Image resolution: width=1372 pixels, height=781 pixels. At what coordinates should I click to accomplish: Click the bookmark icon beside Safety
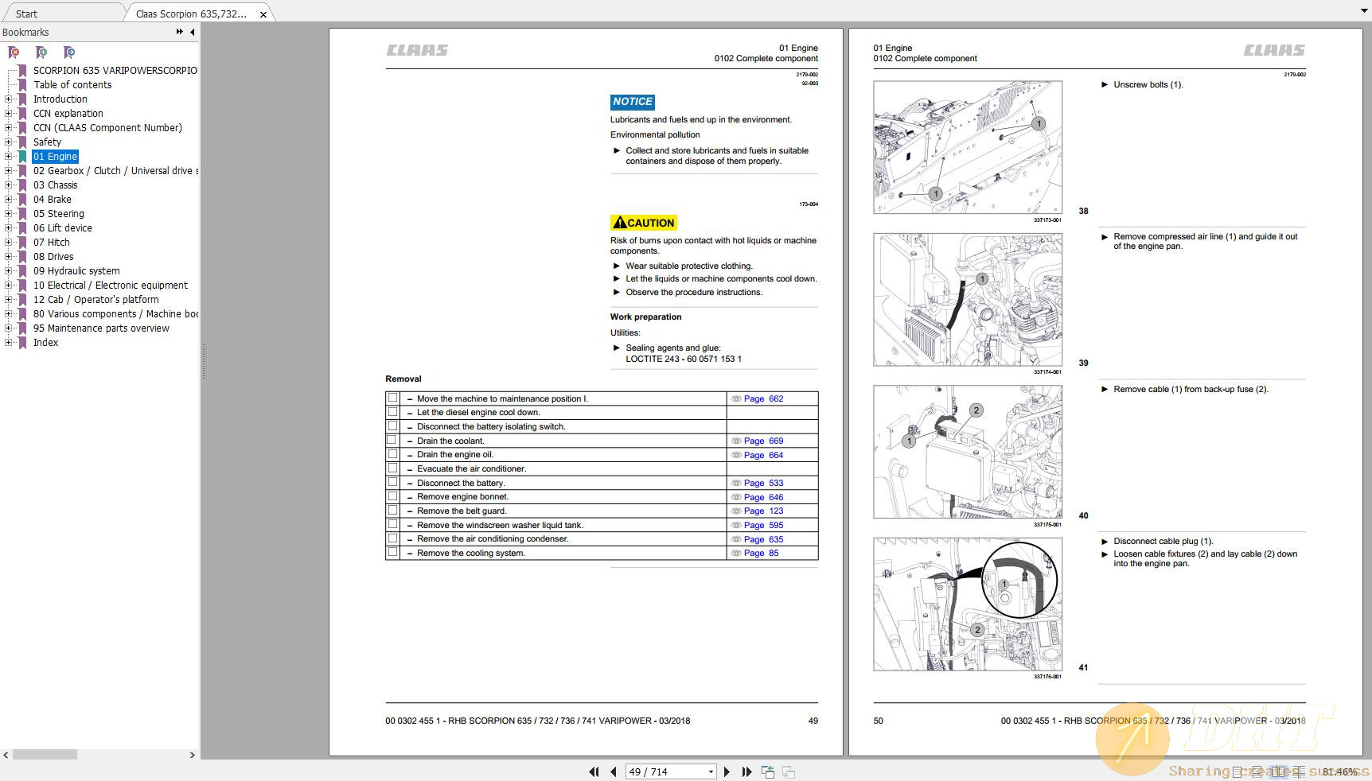(22, 142)
